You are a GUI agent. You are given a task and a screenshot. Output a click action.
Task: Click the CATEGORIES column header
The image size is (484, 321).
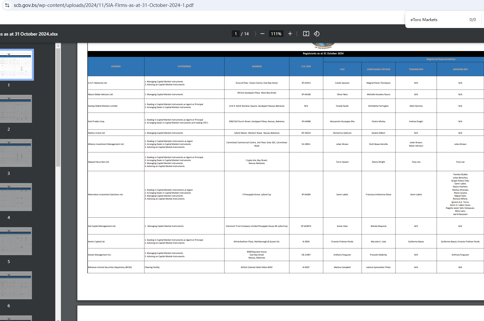pos(184,67)
